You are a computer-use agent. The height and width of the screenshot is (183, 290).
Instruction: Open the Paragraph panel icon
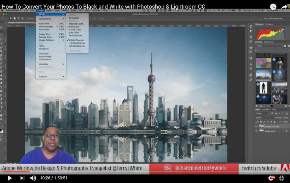[251, 69]
